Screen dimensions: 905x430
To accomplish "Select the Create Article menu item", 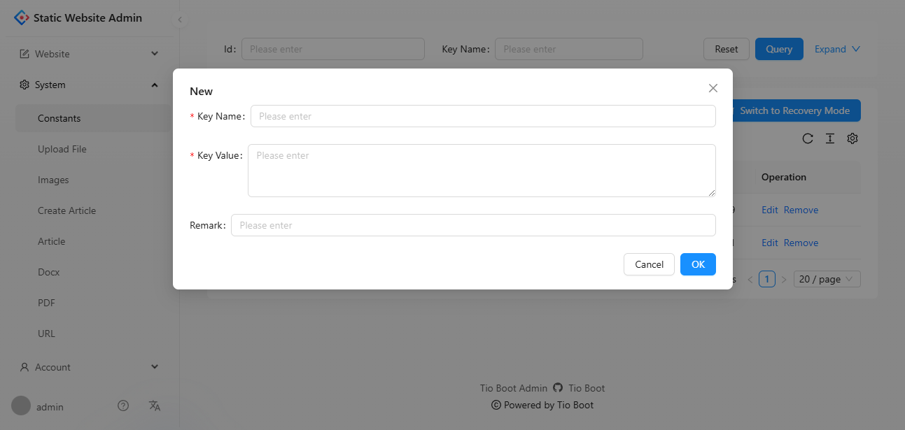I will 66,210.
